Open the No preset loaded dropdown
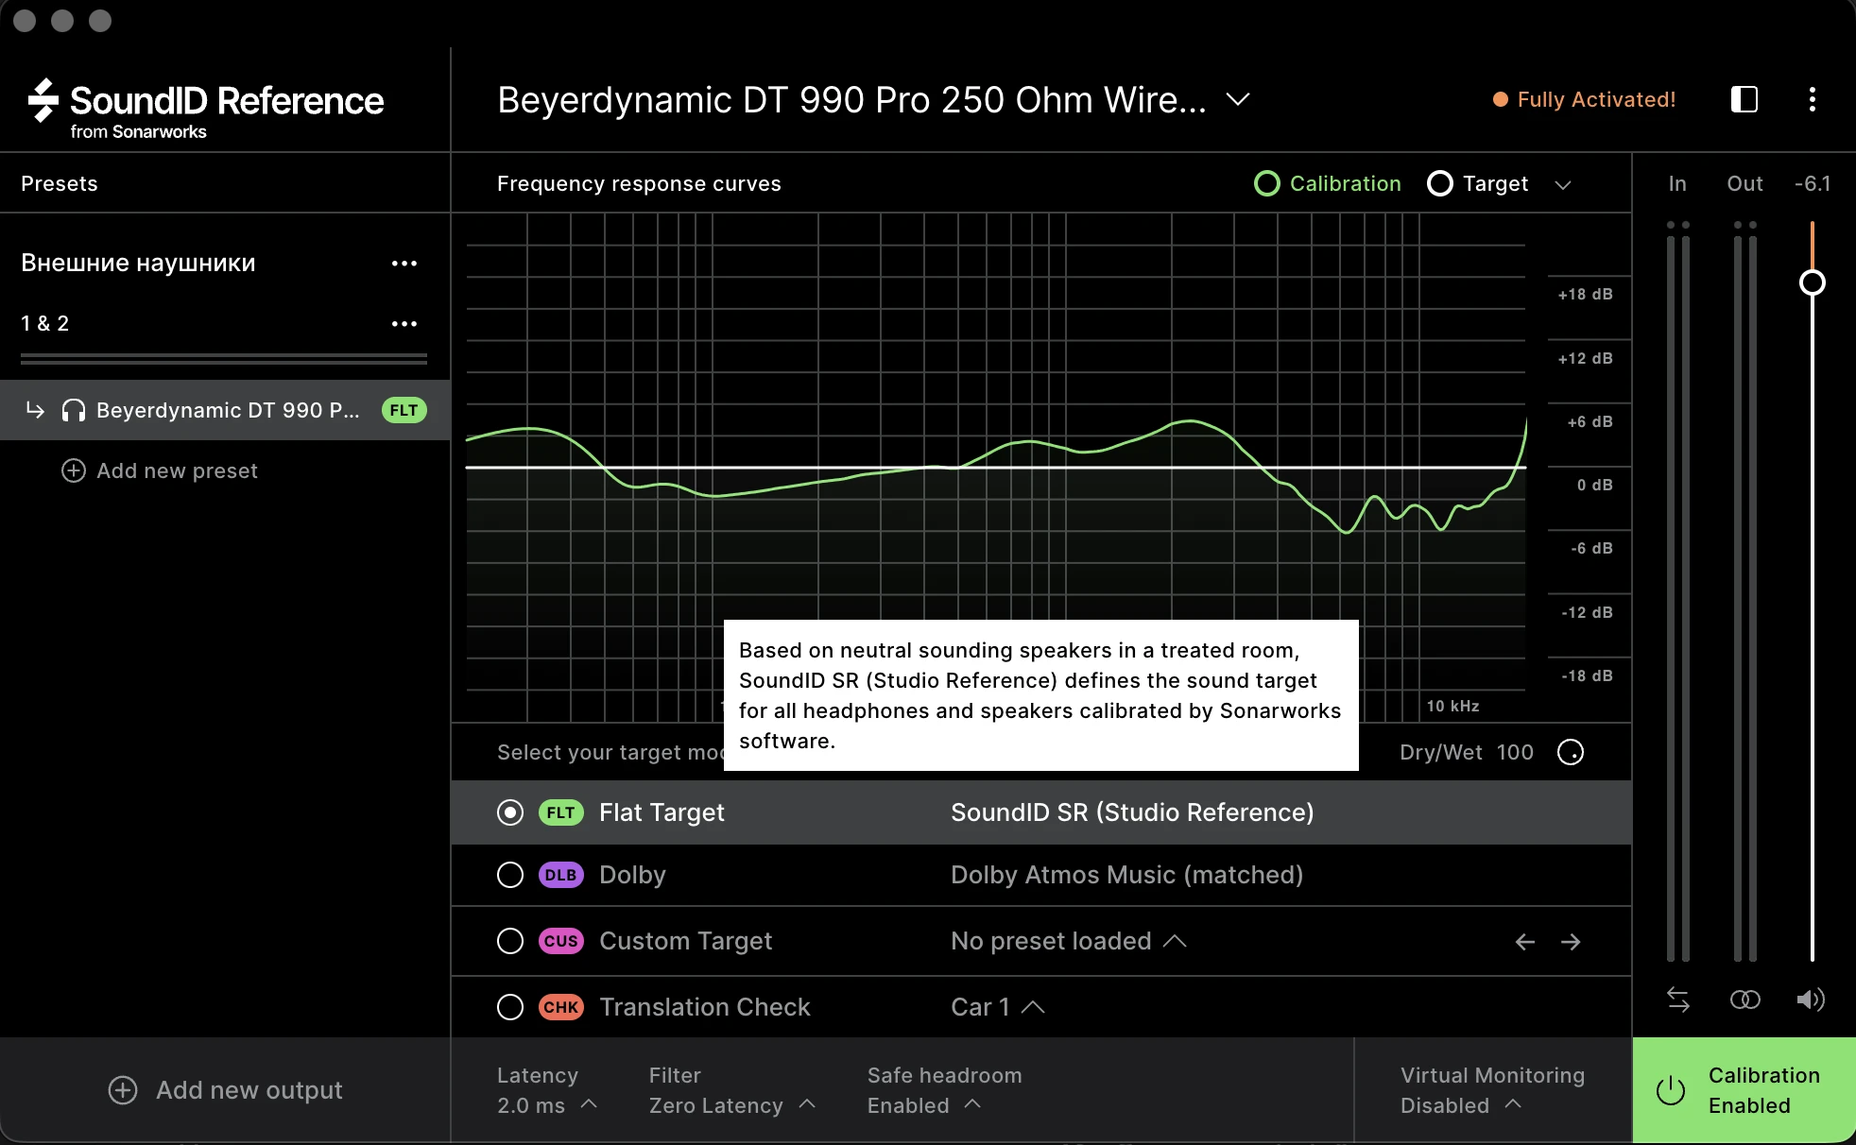 point(1068,941)
